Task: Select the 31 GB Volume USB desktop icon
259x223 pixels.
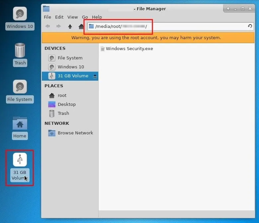Action: [20, 160]
